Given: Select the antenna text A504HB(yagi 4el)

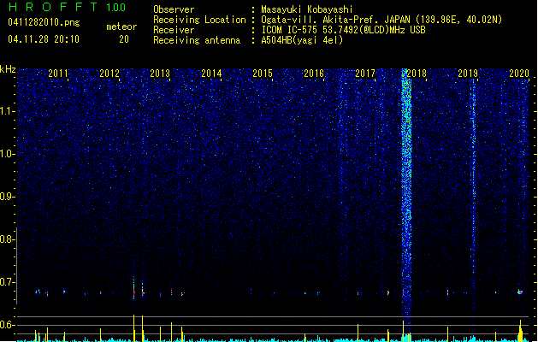Looking at the screenshot, I should click(x=302, y=40).
